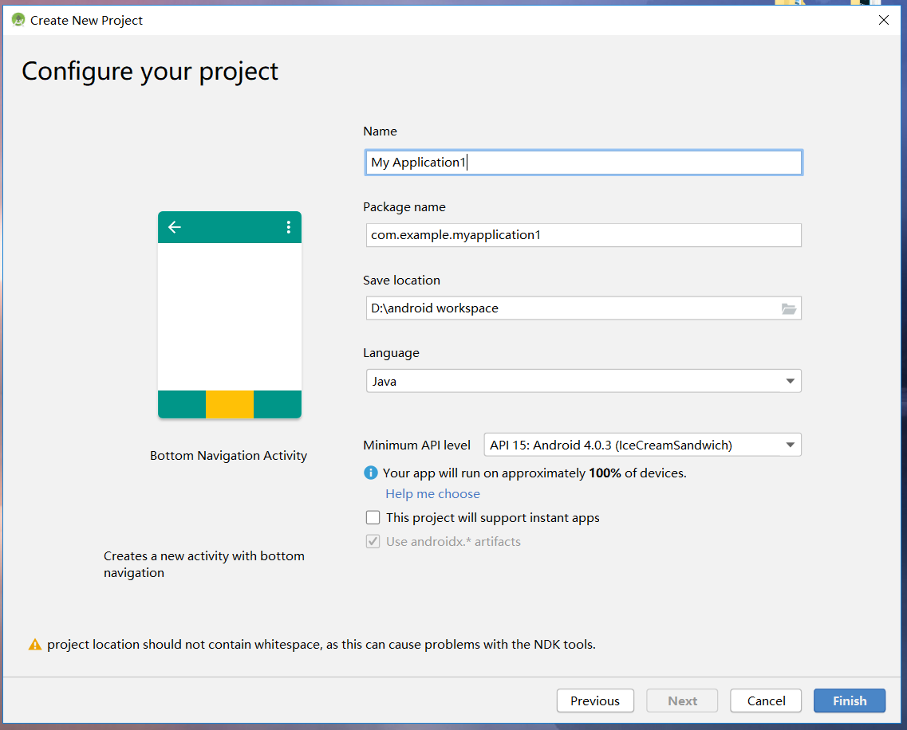Viewport: 907px width, 730px height.
Task: Click the 'Use androidx.* artifacts' checkbox
Action: [x=373, y=542]
